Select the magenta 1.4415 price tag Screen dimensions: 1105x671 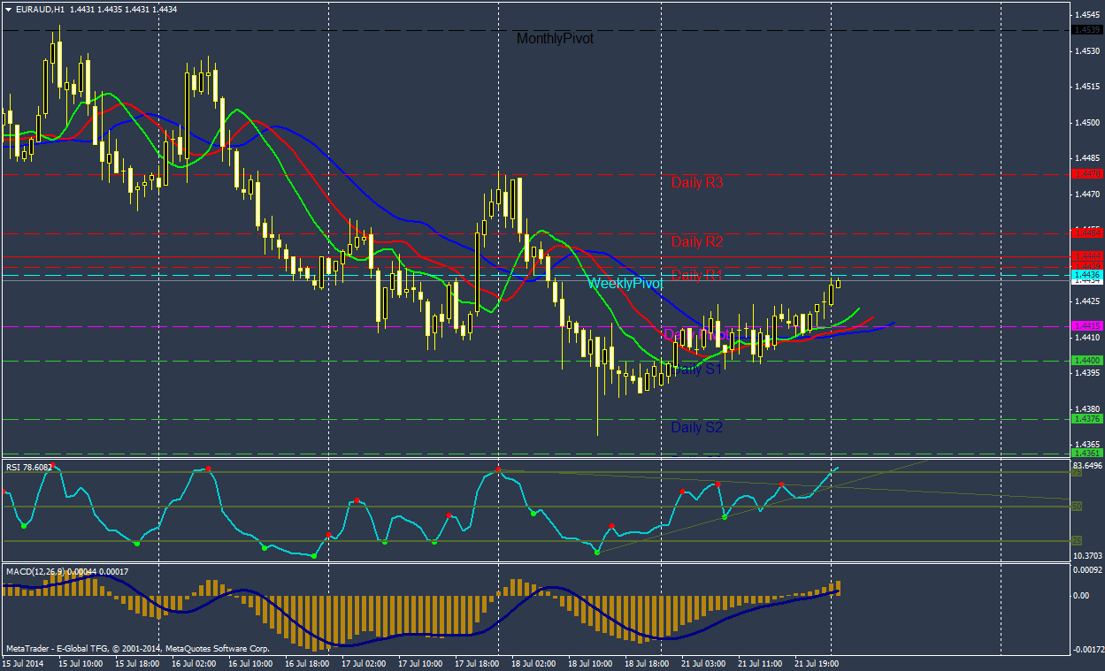point(1086,326)
